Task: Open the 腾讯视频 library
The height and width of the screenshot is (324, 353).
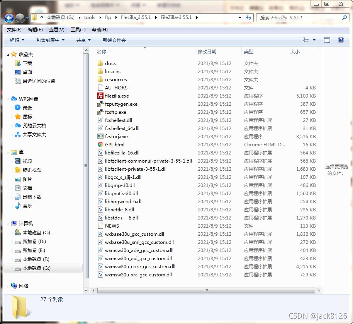Action: (32, 170)
